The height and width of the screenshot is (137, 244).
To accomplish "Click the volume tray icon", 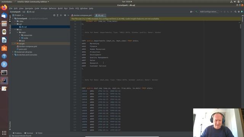I will pyautogui.click(x=235, y=2).
